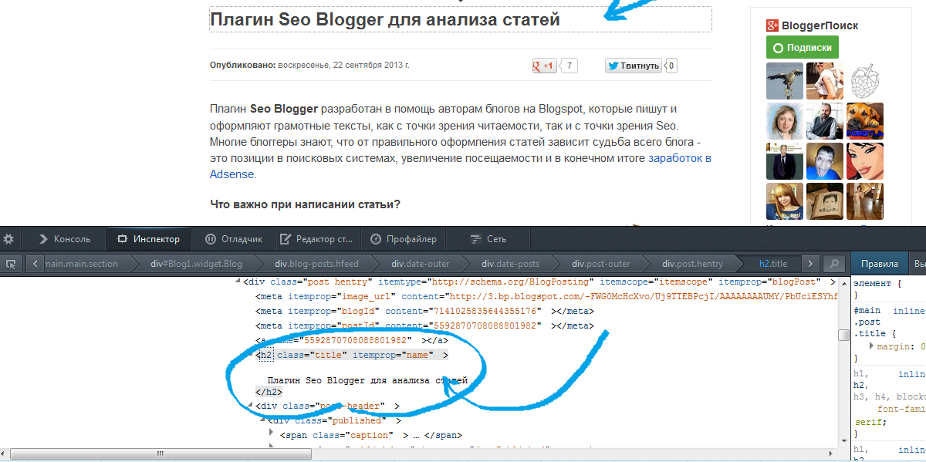Select h2.title breadcrumb

click(773, 264)
